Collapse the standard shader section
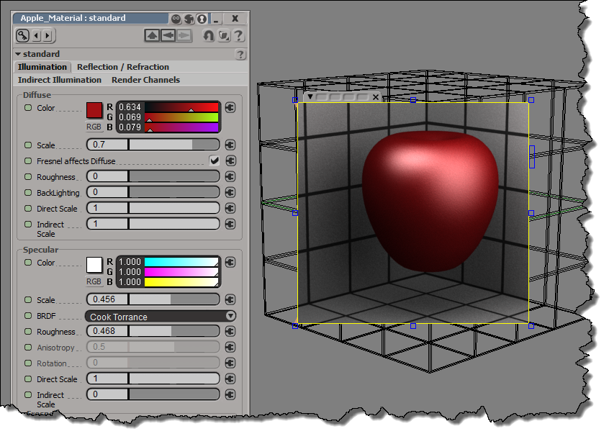 (x=19, y=54)
